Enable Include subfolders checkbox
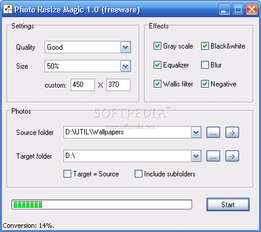This screenshot has height=232, width=261. tap(138, 174)
